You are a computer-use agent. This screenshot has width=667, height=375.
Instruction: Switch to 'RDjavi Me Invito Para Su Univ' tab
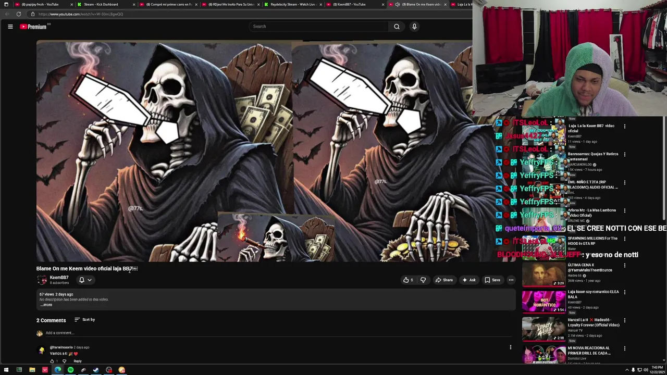pos(230,4)
